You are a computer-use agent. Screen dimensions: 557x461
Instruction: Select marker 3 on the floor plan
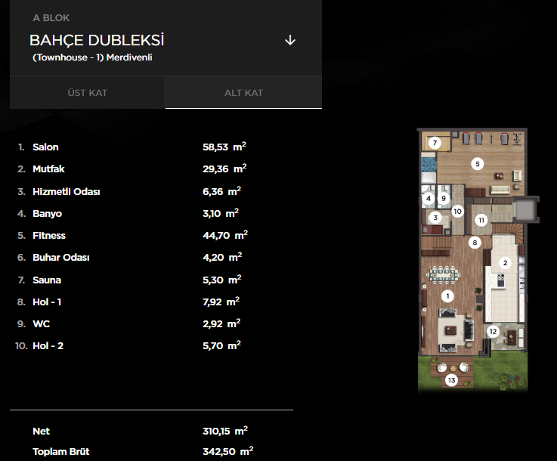pyautogui.click(x=435, y=218)
